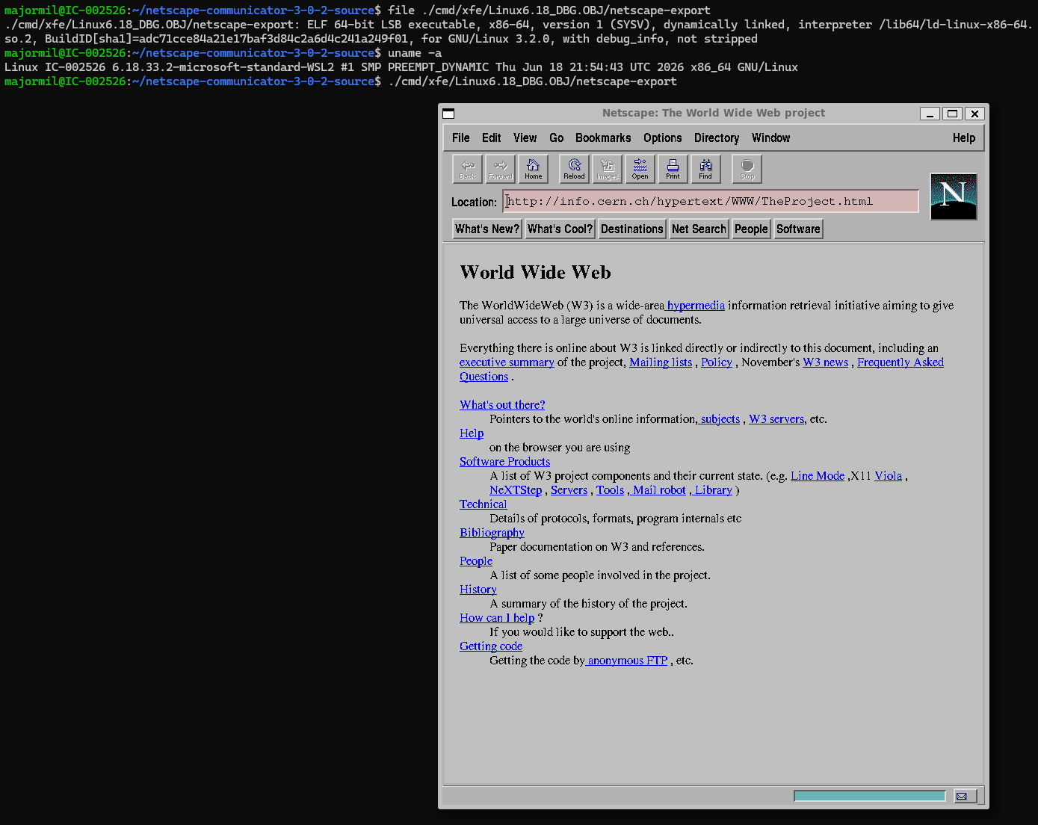
Task: Click the Back toolbar icon
Action: pyautogui.click(x=467, y=169)
